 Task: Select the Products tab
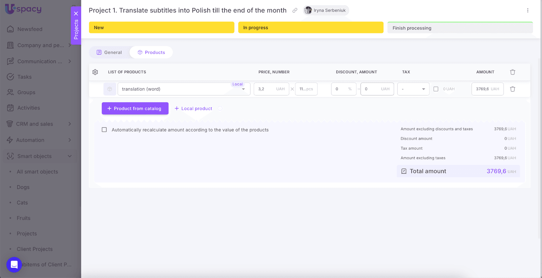(x=151, y=52)
